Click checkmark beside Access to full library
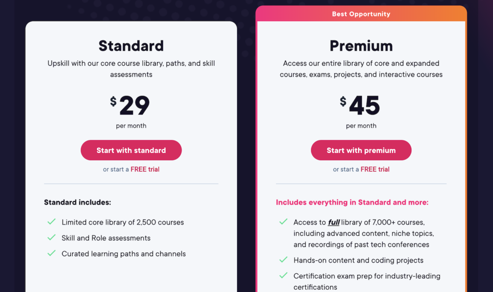 (x=284, y=222)
